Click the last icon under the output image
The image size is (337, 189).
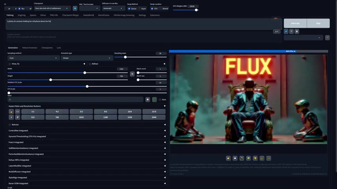(x=269, y=158)
